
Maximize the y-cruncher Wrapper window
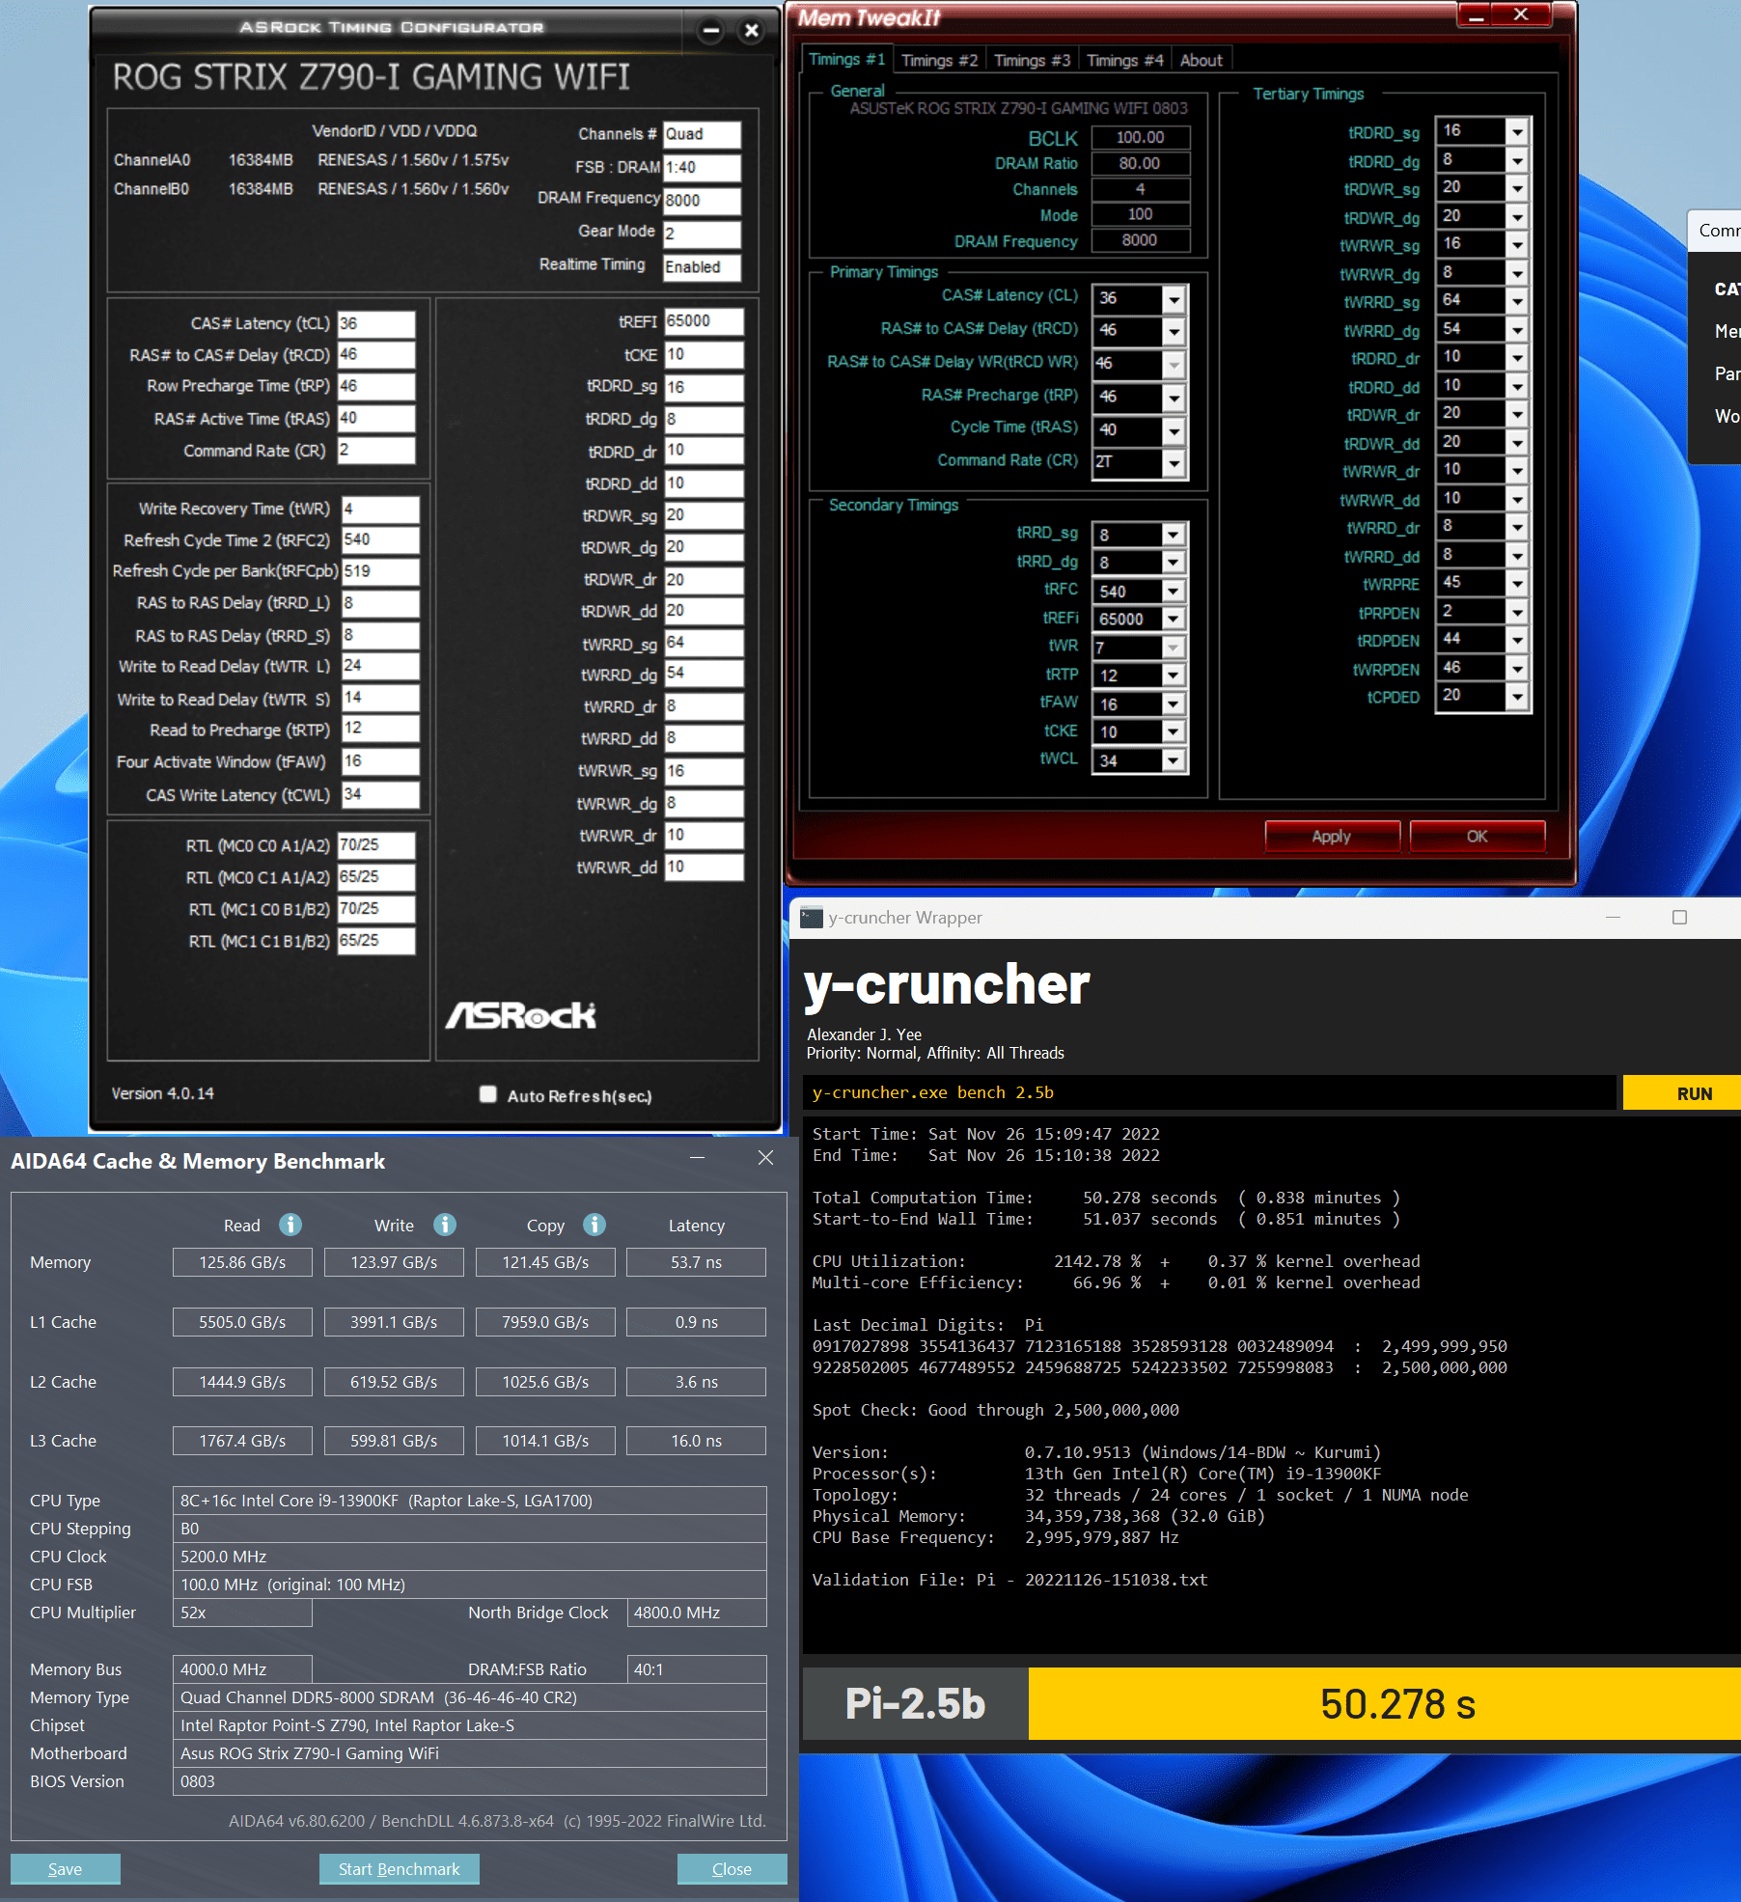click(x=1679, y=918)
